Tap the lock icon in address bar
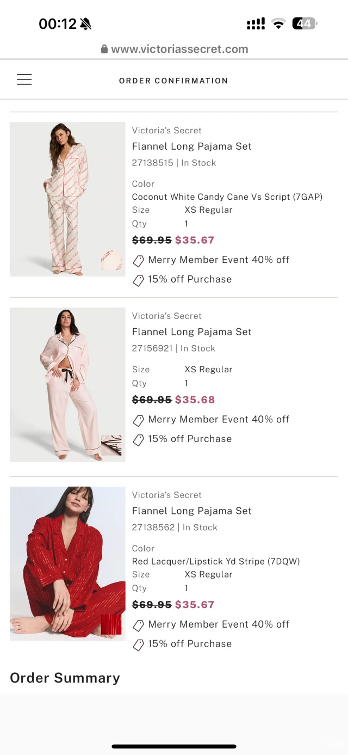 pos(104,49)
